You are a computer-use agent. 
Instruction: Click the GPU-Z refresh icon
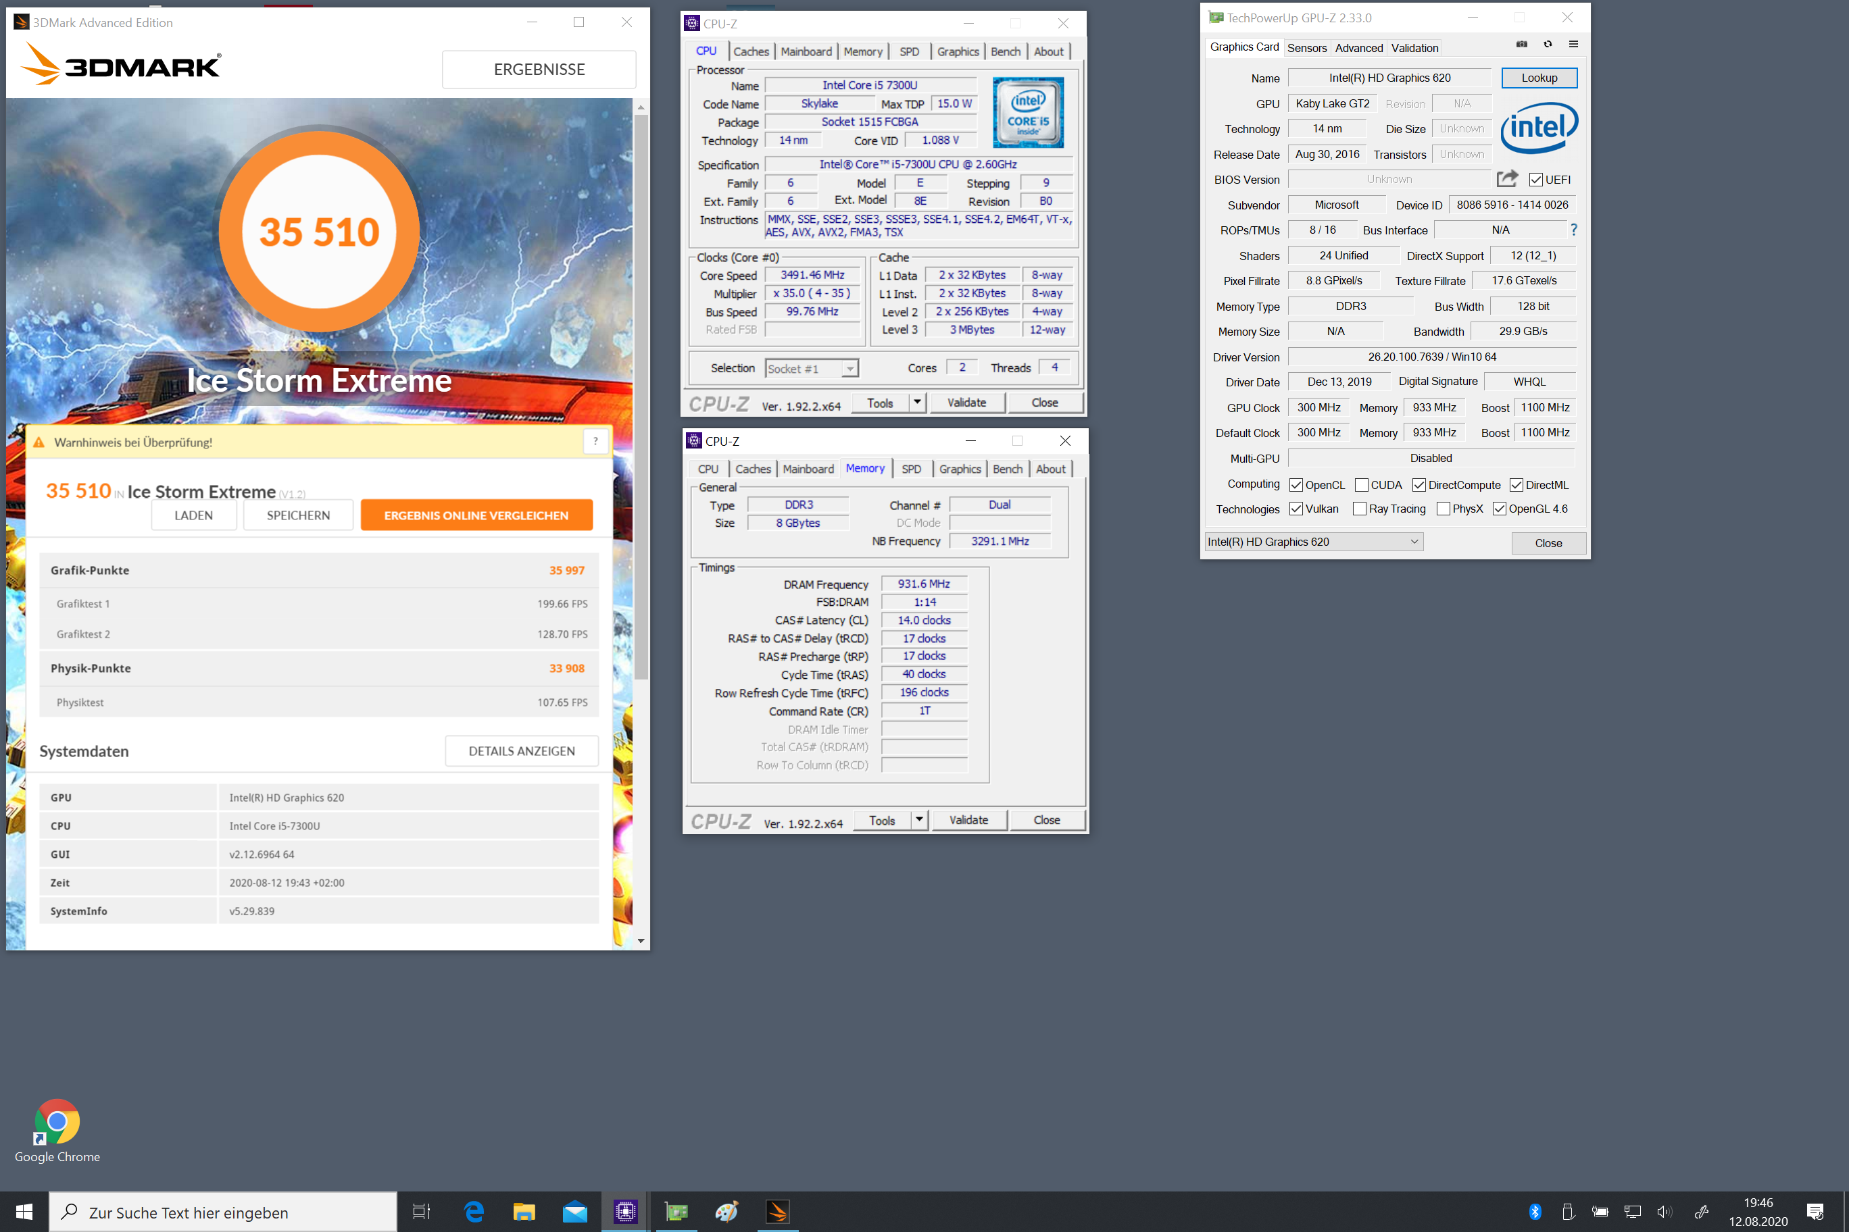(x=1547, y=45)
